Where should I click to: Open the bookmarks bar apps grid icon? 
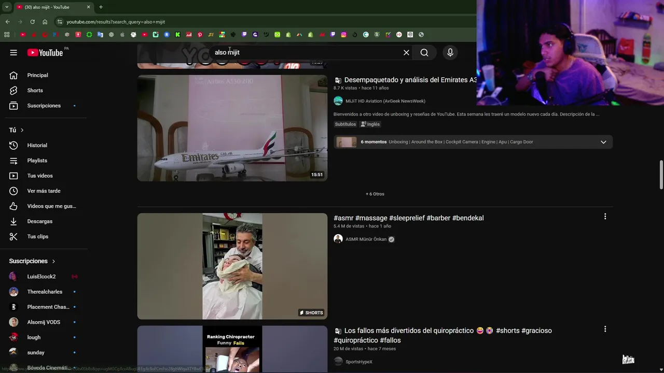pos(7,35)
